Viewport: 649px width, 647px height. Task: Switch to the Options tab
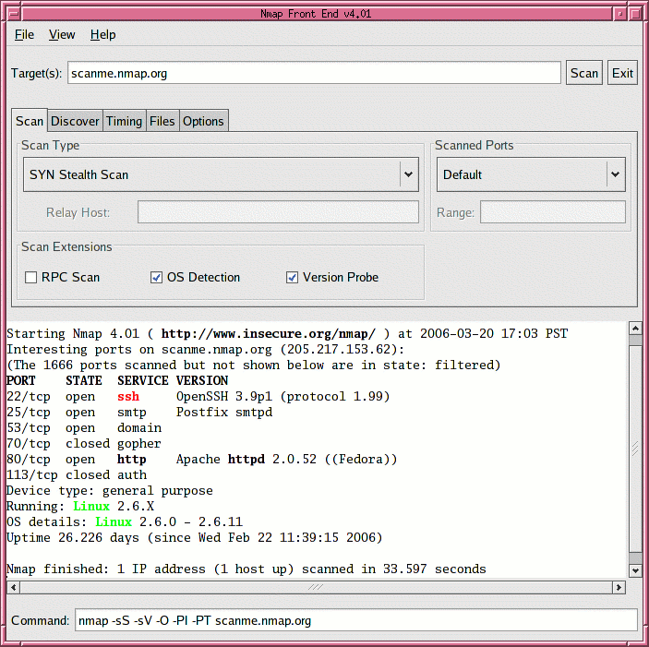(203, 121)
